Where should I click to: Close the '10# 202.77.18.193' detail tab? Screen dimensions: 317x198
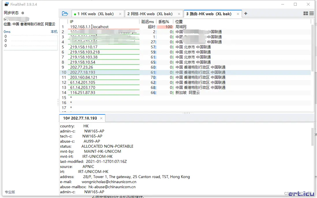click(x=101, y=118)
